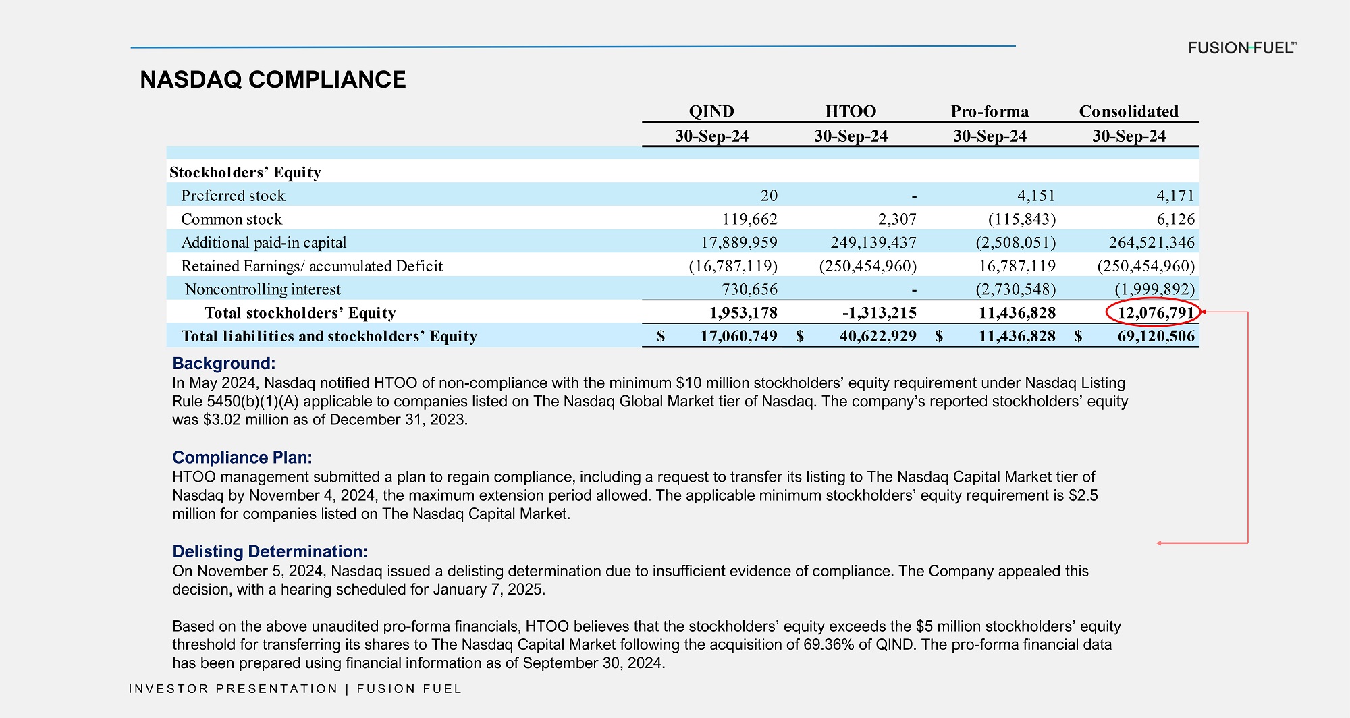Click the Fusion Fuel logo
This screenshot has height=718, width=1350.
tap(1241, 48)
